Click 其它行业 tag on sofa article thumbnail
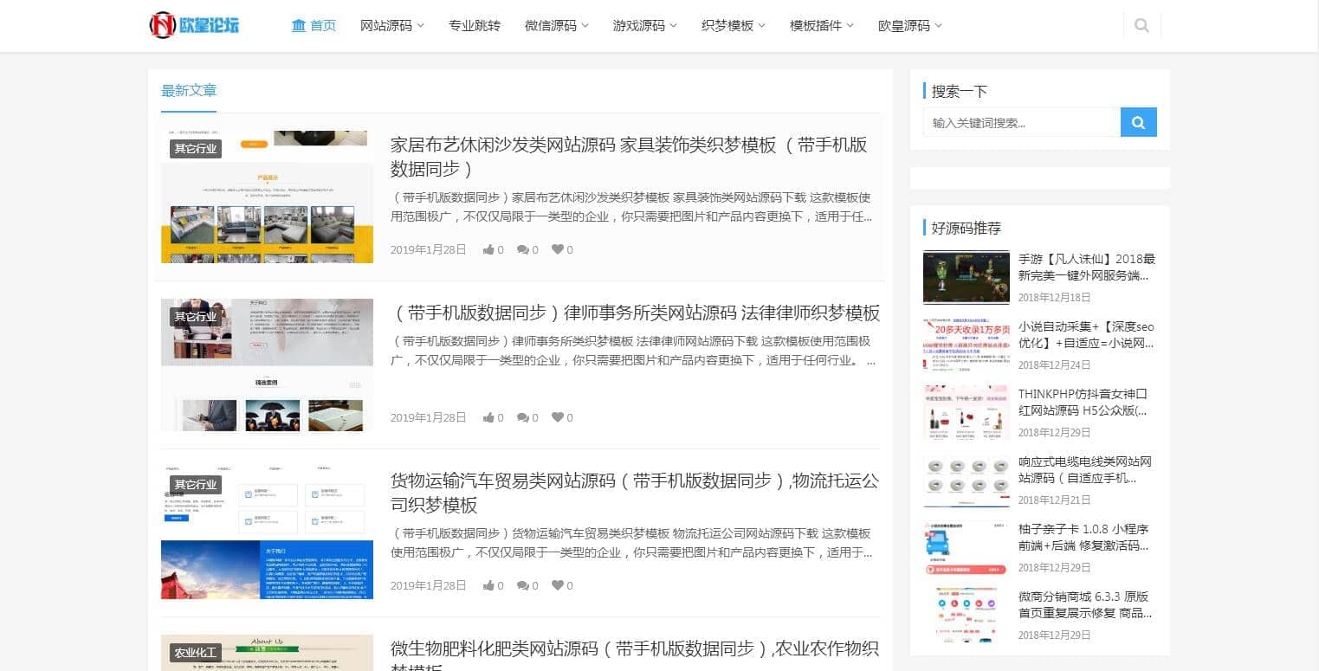The image size is (1319, 671). click(x=196, y=149)
